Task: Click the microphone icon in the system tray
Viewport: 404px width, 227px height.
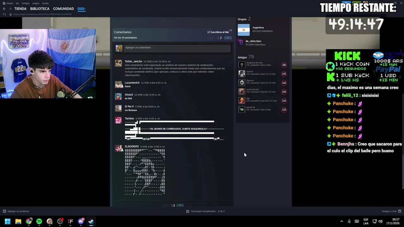Action: (349, 221)
